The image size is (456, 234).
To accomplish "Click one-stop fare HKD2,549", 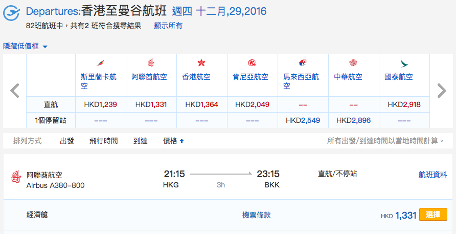I will pyautogui.click(x=303, y=120).
